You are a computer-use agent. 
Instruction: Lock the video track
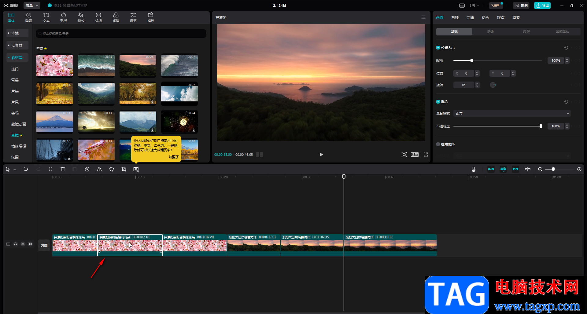click(x=16, y=244)
